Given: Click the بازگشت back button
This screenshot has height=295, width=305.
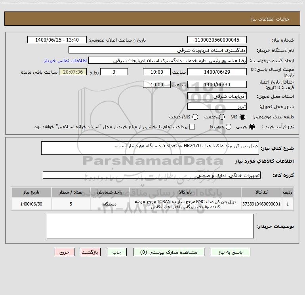Looking at the screenshot, I should (x=91, y=252).
